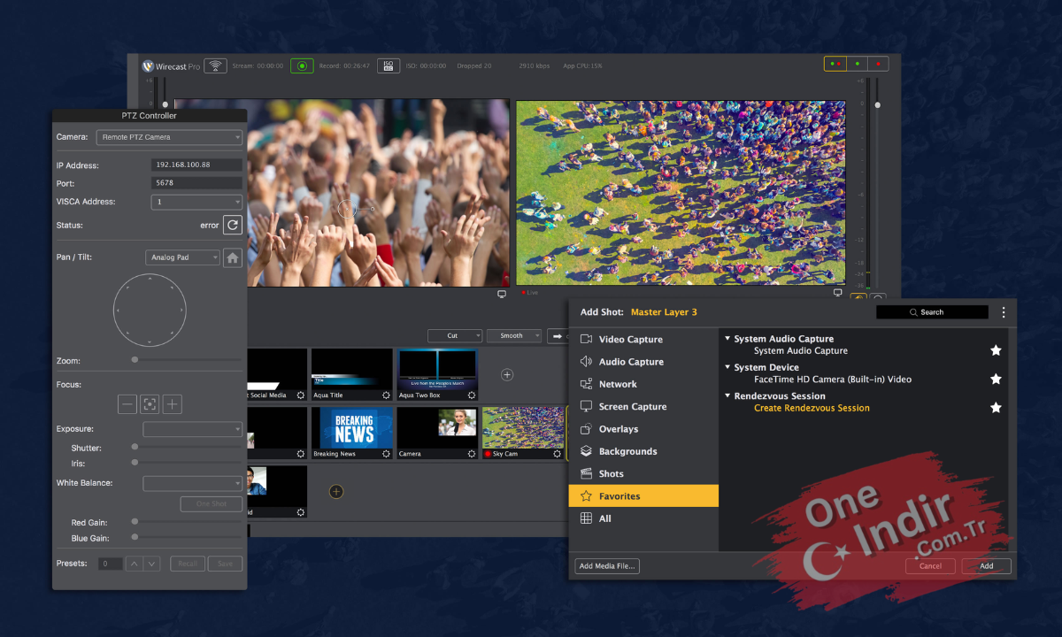
Task: Click the gold plus icon in bottom layer
Action: pos(336,491)
